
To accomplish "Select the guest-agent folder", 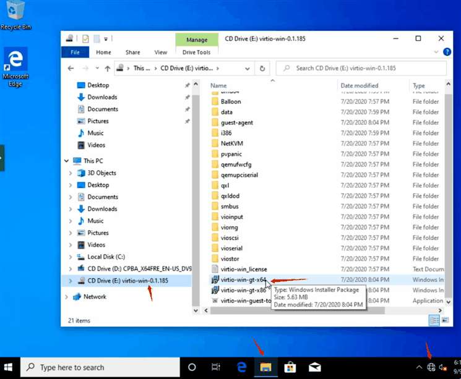I will (236, 122).
